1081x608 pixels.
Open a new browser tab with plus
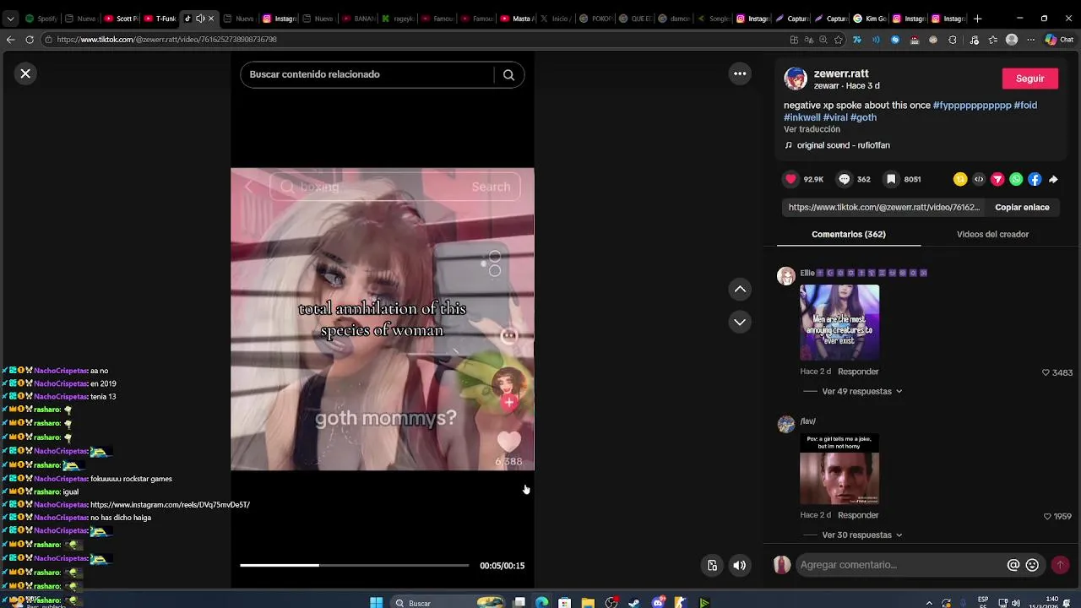977,19
